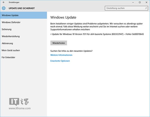The width and height of the screenshot is (150, 117).
Task: Click the magnifier icon in search box
Action: pos(146,8)
